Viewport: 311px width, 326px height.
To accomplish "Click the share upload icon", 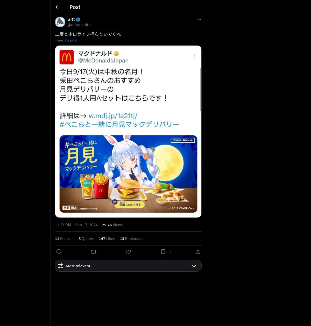I will (198, 252).
